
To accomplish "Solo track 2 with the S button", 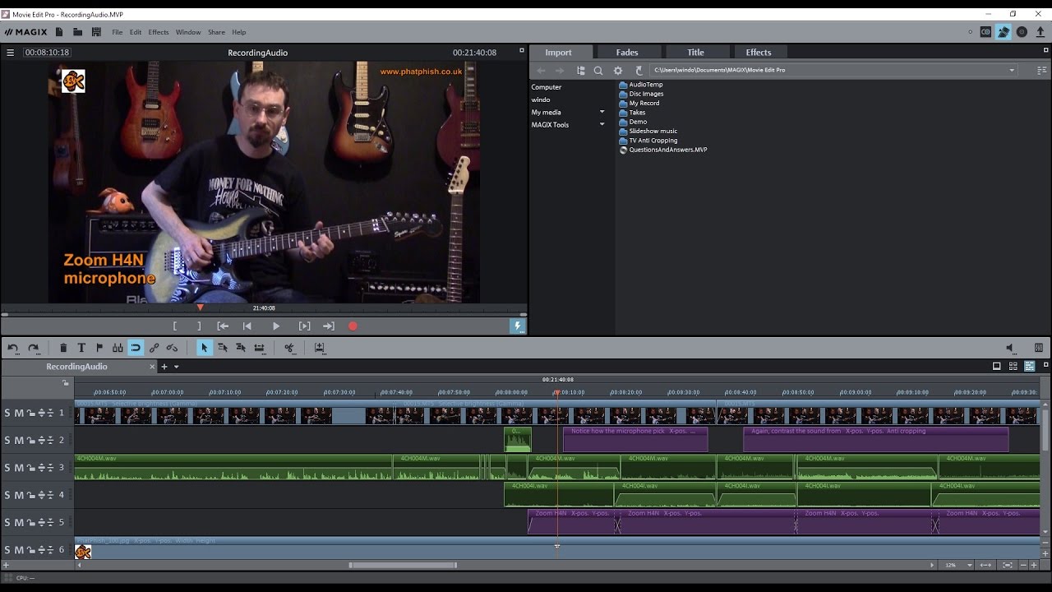I will click(7, 441).
